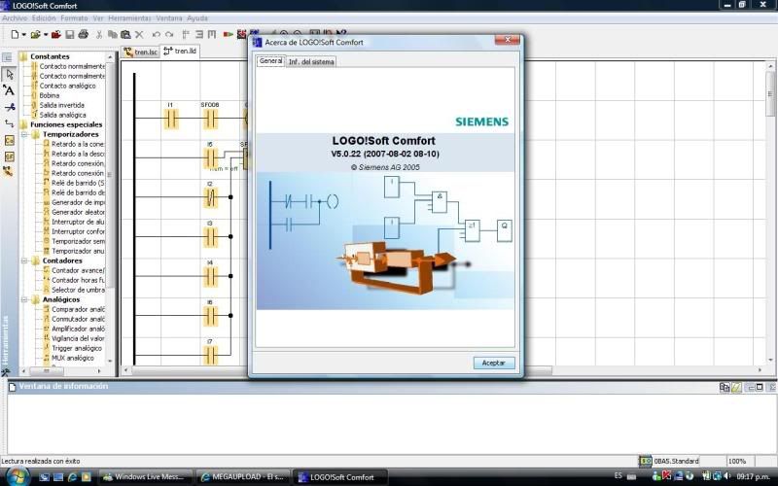This screenshot has height=486, width=778.
Task: Click the red K antivirus tray icon
Action: pos(667,476)
